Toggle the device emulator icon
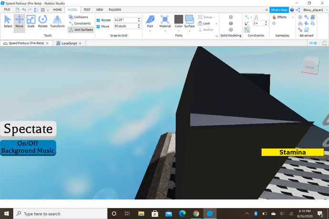Viewport: 329px width, 219px height. click(x=324, y=43)
